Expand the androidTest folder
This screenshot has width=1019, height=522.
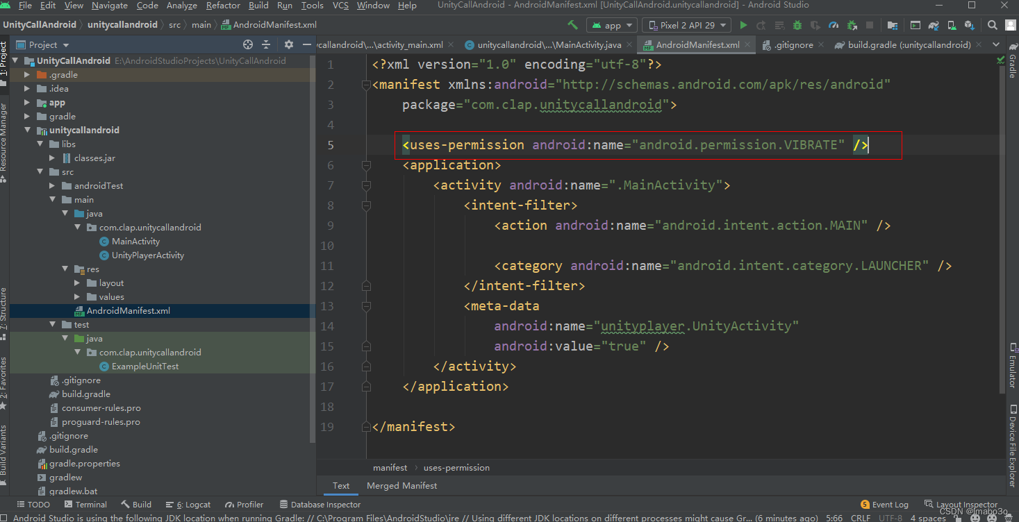(x=52, y=186)
